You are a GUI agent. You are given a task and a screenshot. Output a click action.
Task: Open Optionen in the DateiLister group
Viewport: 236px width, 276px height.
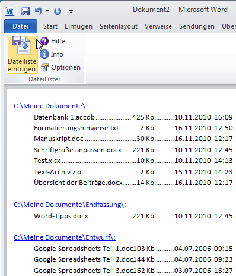click(x=66, y=67)
